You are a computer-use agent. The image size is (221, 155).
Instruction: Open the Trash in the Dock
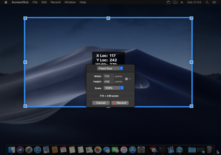tap(209, 150)
